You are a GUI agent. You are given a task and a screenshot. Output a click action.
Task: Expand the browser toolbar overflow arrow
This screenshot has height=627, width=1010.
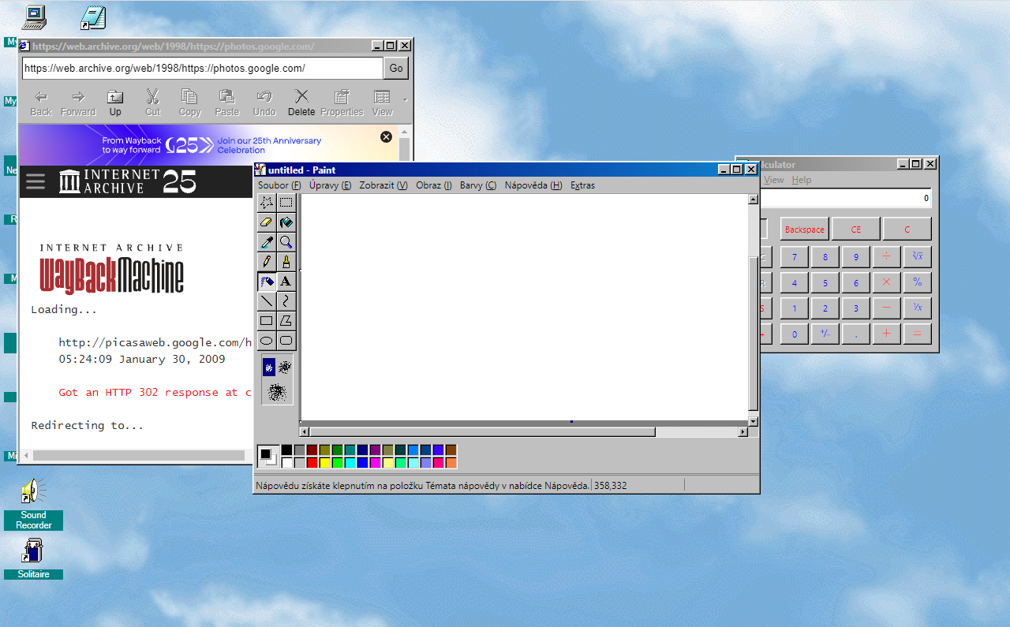point(406,100)
